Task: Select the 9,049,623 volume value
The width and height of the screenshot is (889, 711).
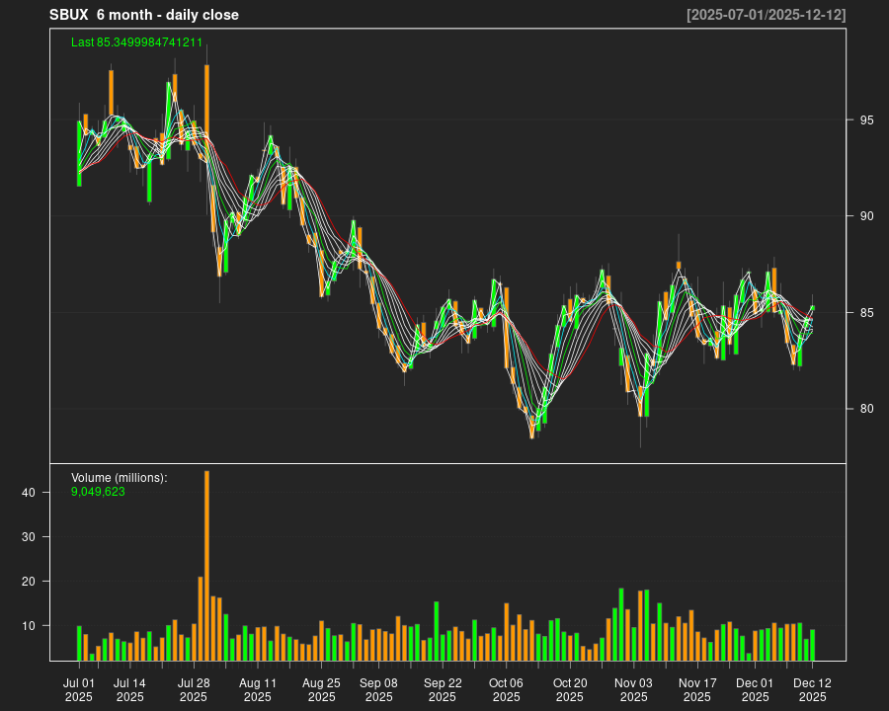Action: (98, 491)
